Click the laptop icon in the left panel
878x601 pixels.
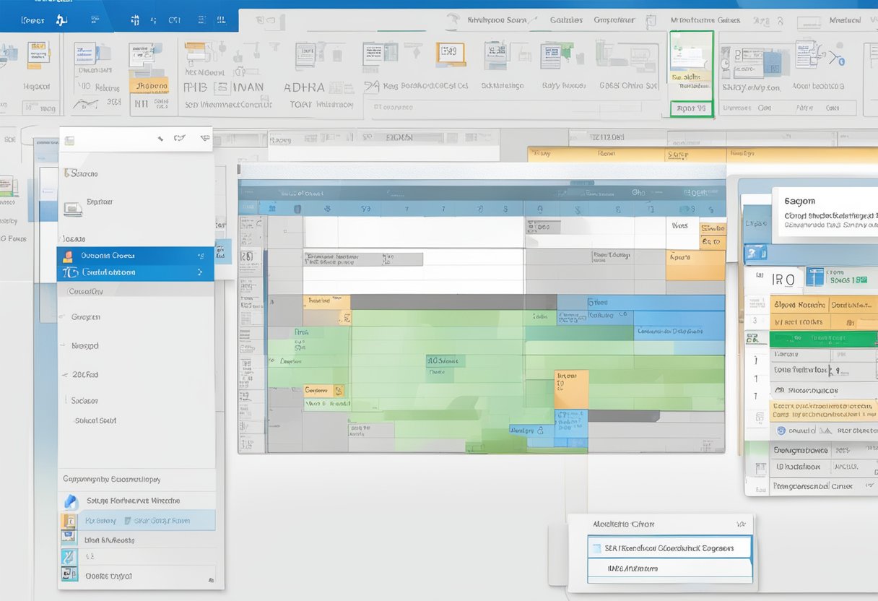[72, 209]
